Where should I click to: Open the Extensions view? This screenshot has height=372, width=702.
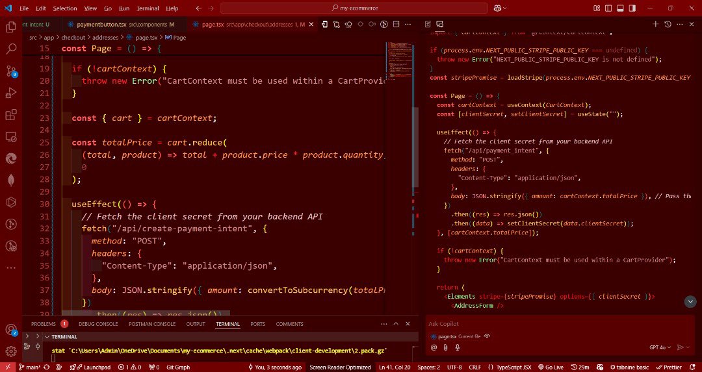click(11, 115)
